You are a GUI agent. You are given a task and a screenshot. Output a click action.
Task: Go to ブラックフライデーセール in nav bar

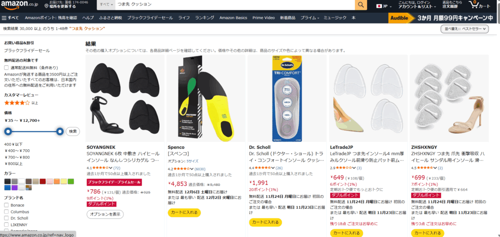tap(150, 18)
